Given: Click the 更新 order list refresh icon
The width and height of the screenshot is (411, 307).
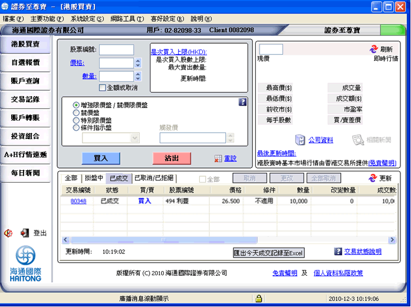Looking at the screenshot, I should [x=373, y=178].
